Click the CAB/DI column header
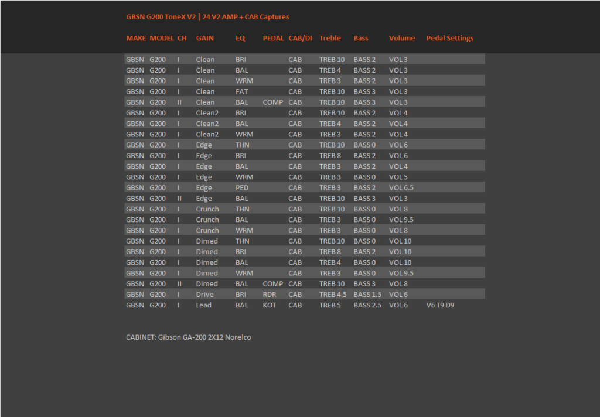Image resolution: width=600 pixels, height=417 pixels. point(300,38)
